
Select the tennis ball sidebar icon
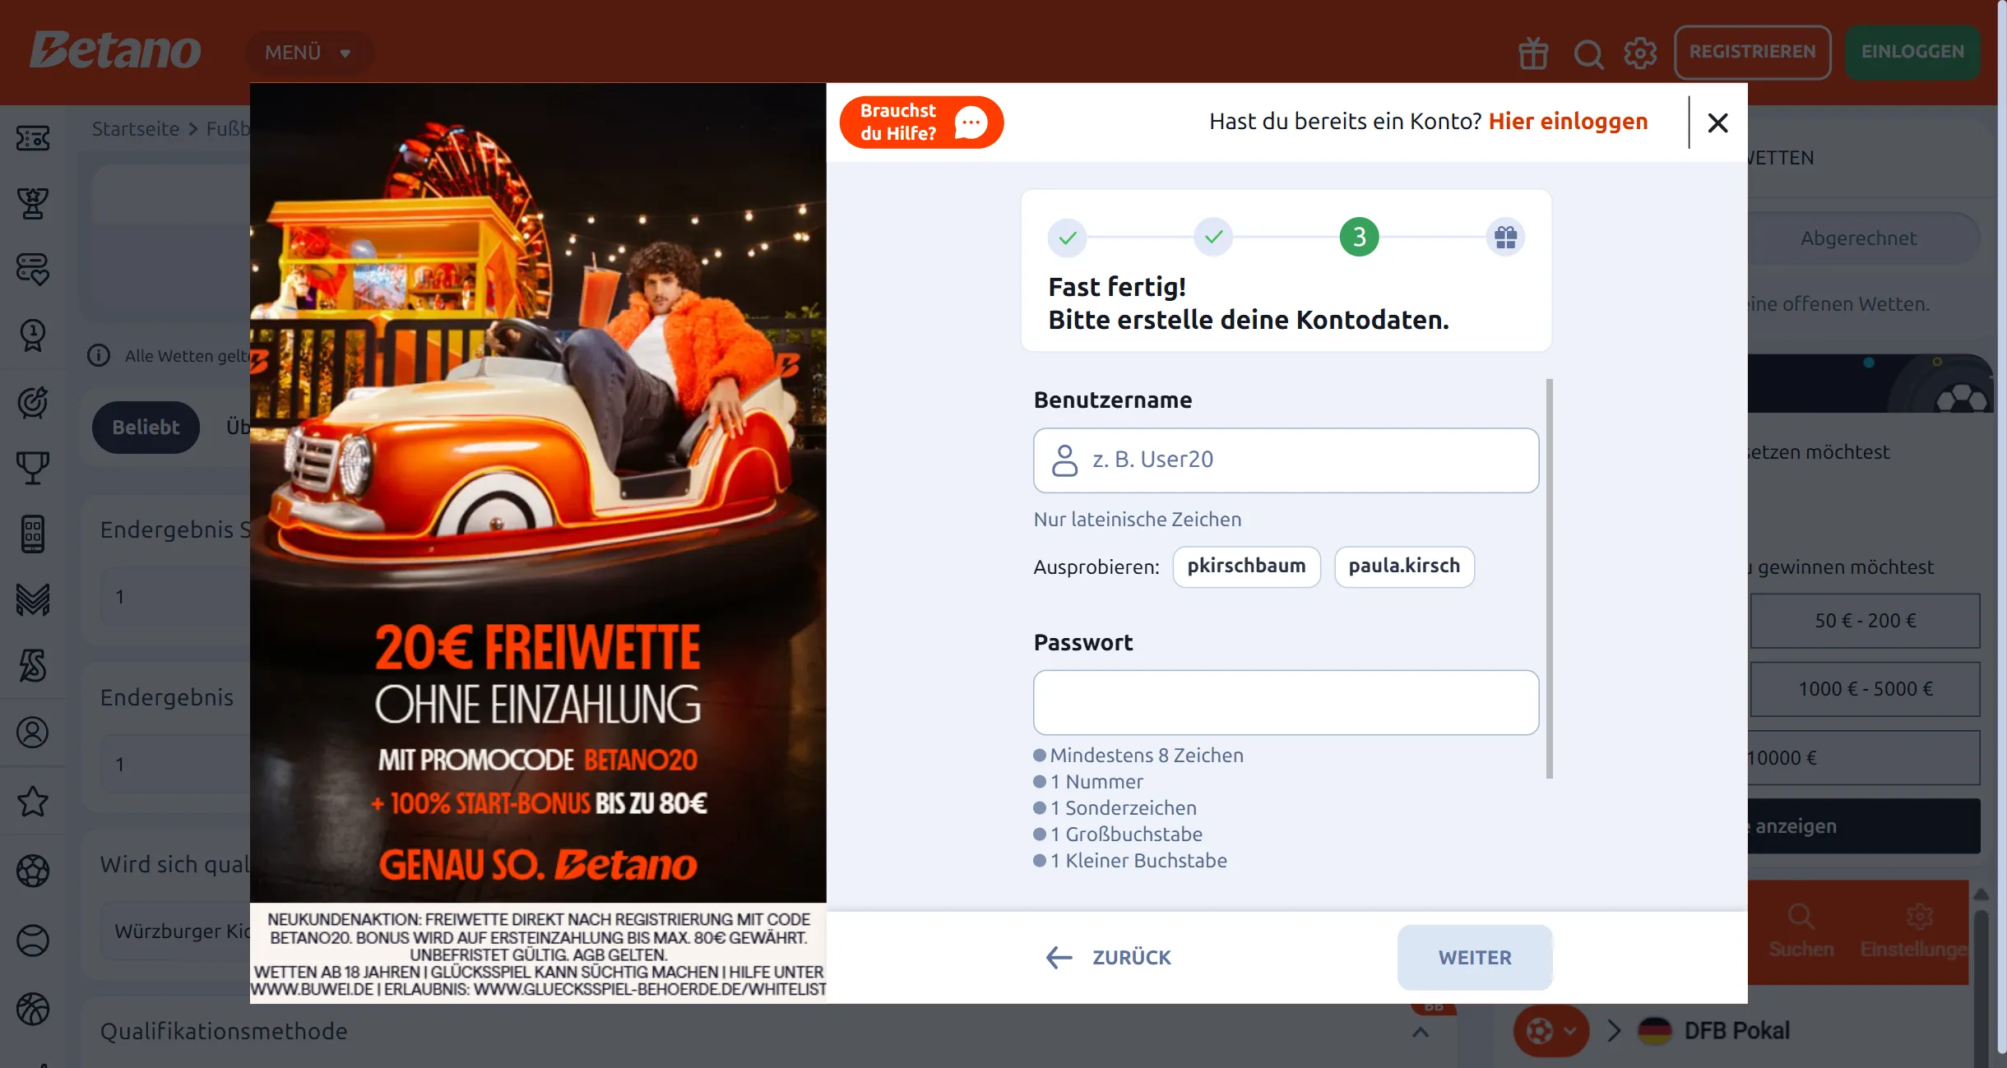coord(33,941)
